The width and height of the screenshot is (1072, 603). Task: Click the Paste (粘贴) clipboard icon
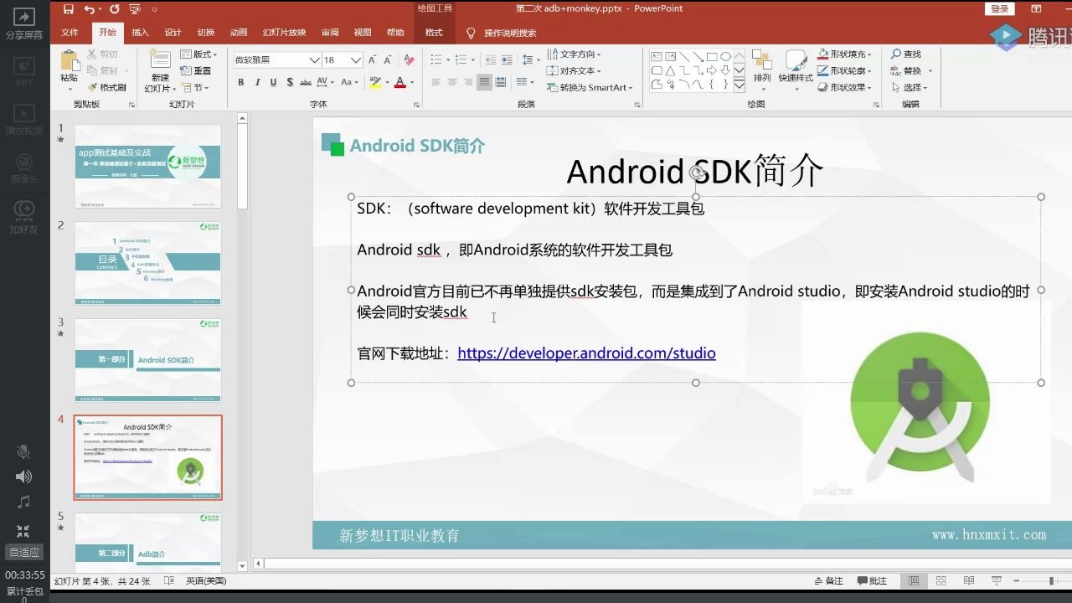pyautogui.click(x=69, y=60)
